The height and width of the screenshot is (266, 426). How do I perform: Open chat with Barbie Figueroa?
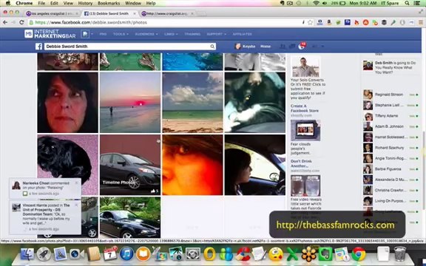point(390,169)
